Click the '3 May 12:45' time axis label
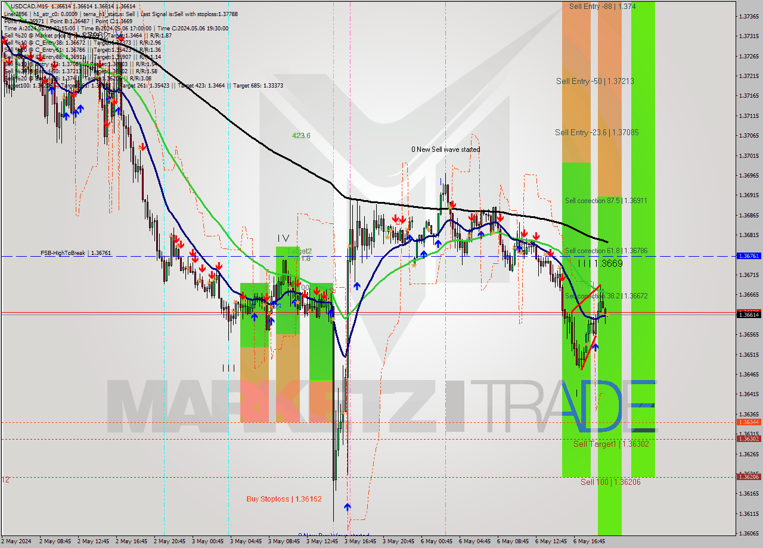The image size is (763, 548). (324, 541)
